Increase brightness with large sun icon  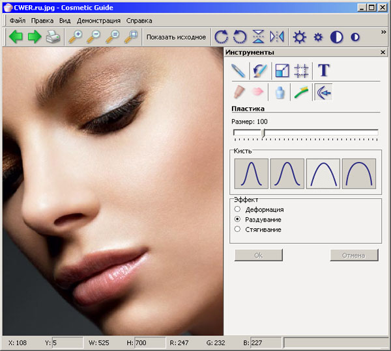click(x=299, y=37)
